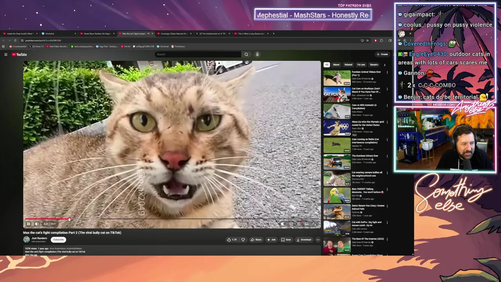Open options for The Dumbest Drivers Ever

[x=387, y=156]
